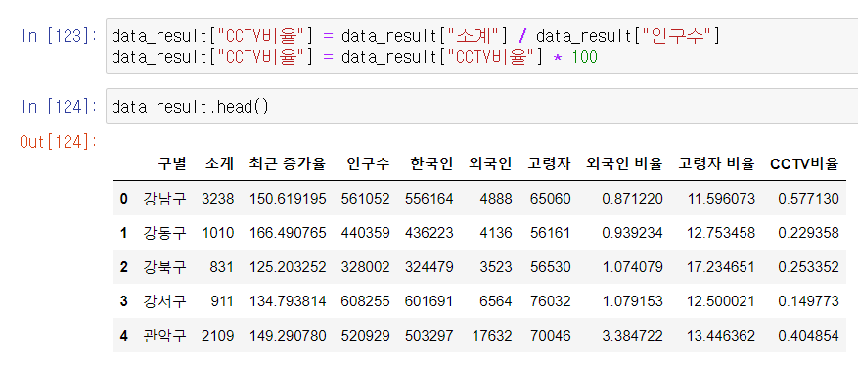The width and height of the screenshot is (858, 365).
Task: Click the 한국인 column header
Action: pyautogui.click(x=431, y=163)
